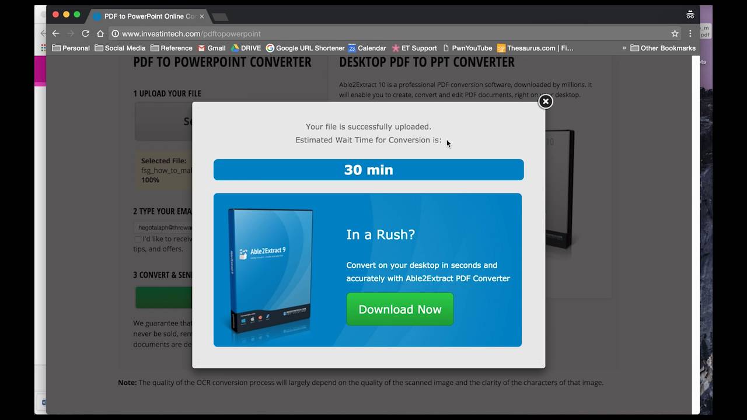Expand the bookmarks overflow chevron
The image size is (747, 420).
624,48
